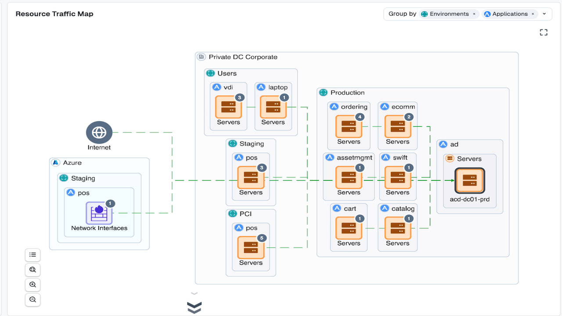Click the ordering application label
Viewport: 562px width, 316px height.
(354, 107)
